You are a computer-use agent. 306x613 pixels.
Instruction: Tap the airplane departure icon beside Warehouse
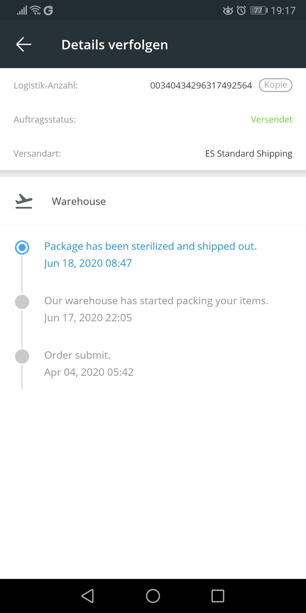24,201
